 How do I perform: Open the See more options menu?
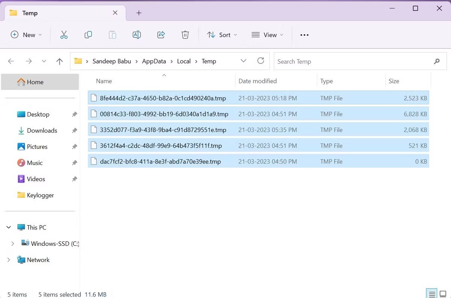[304, 35]
